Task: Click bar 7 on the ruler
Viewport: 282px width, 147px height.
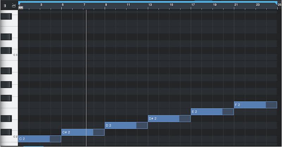Action: click(x=84, y=5)
